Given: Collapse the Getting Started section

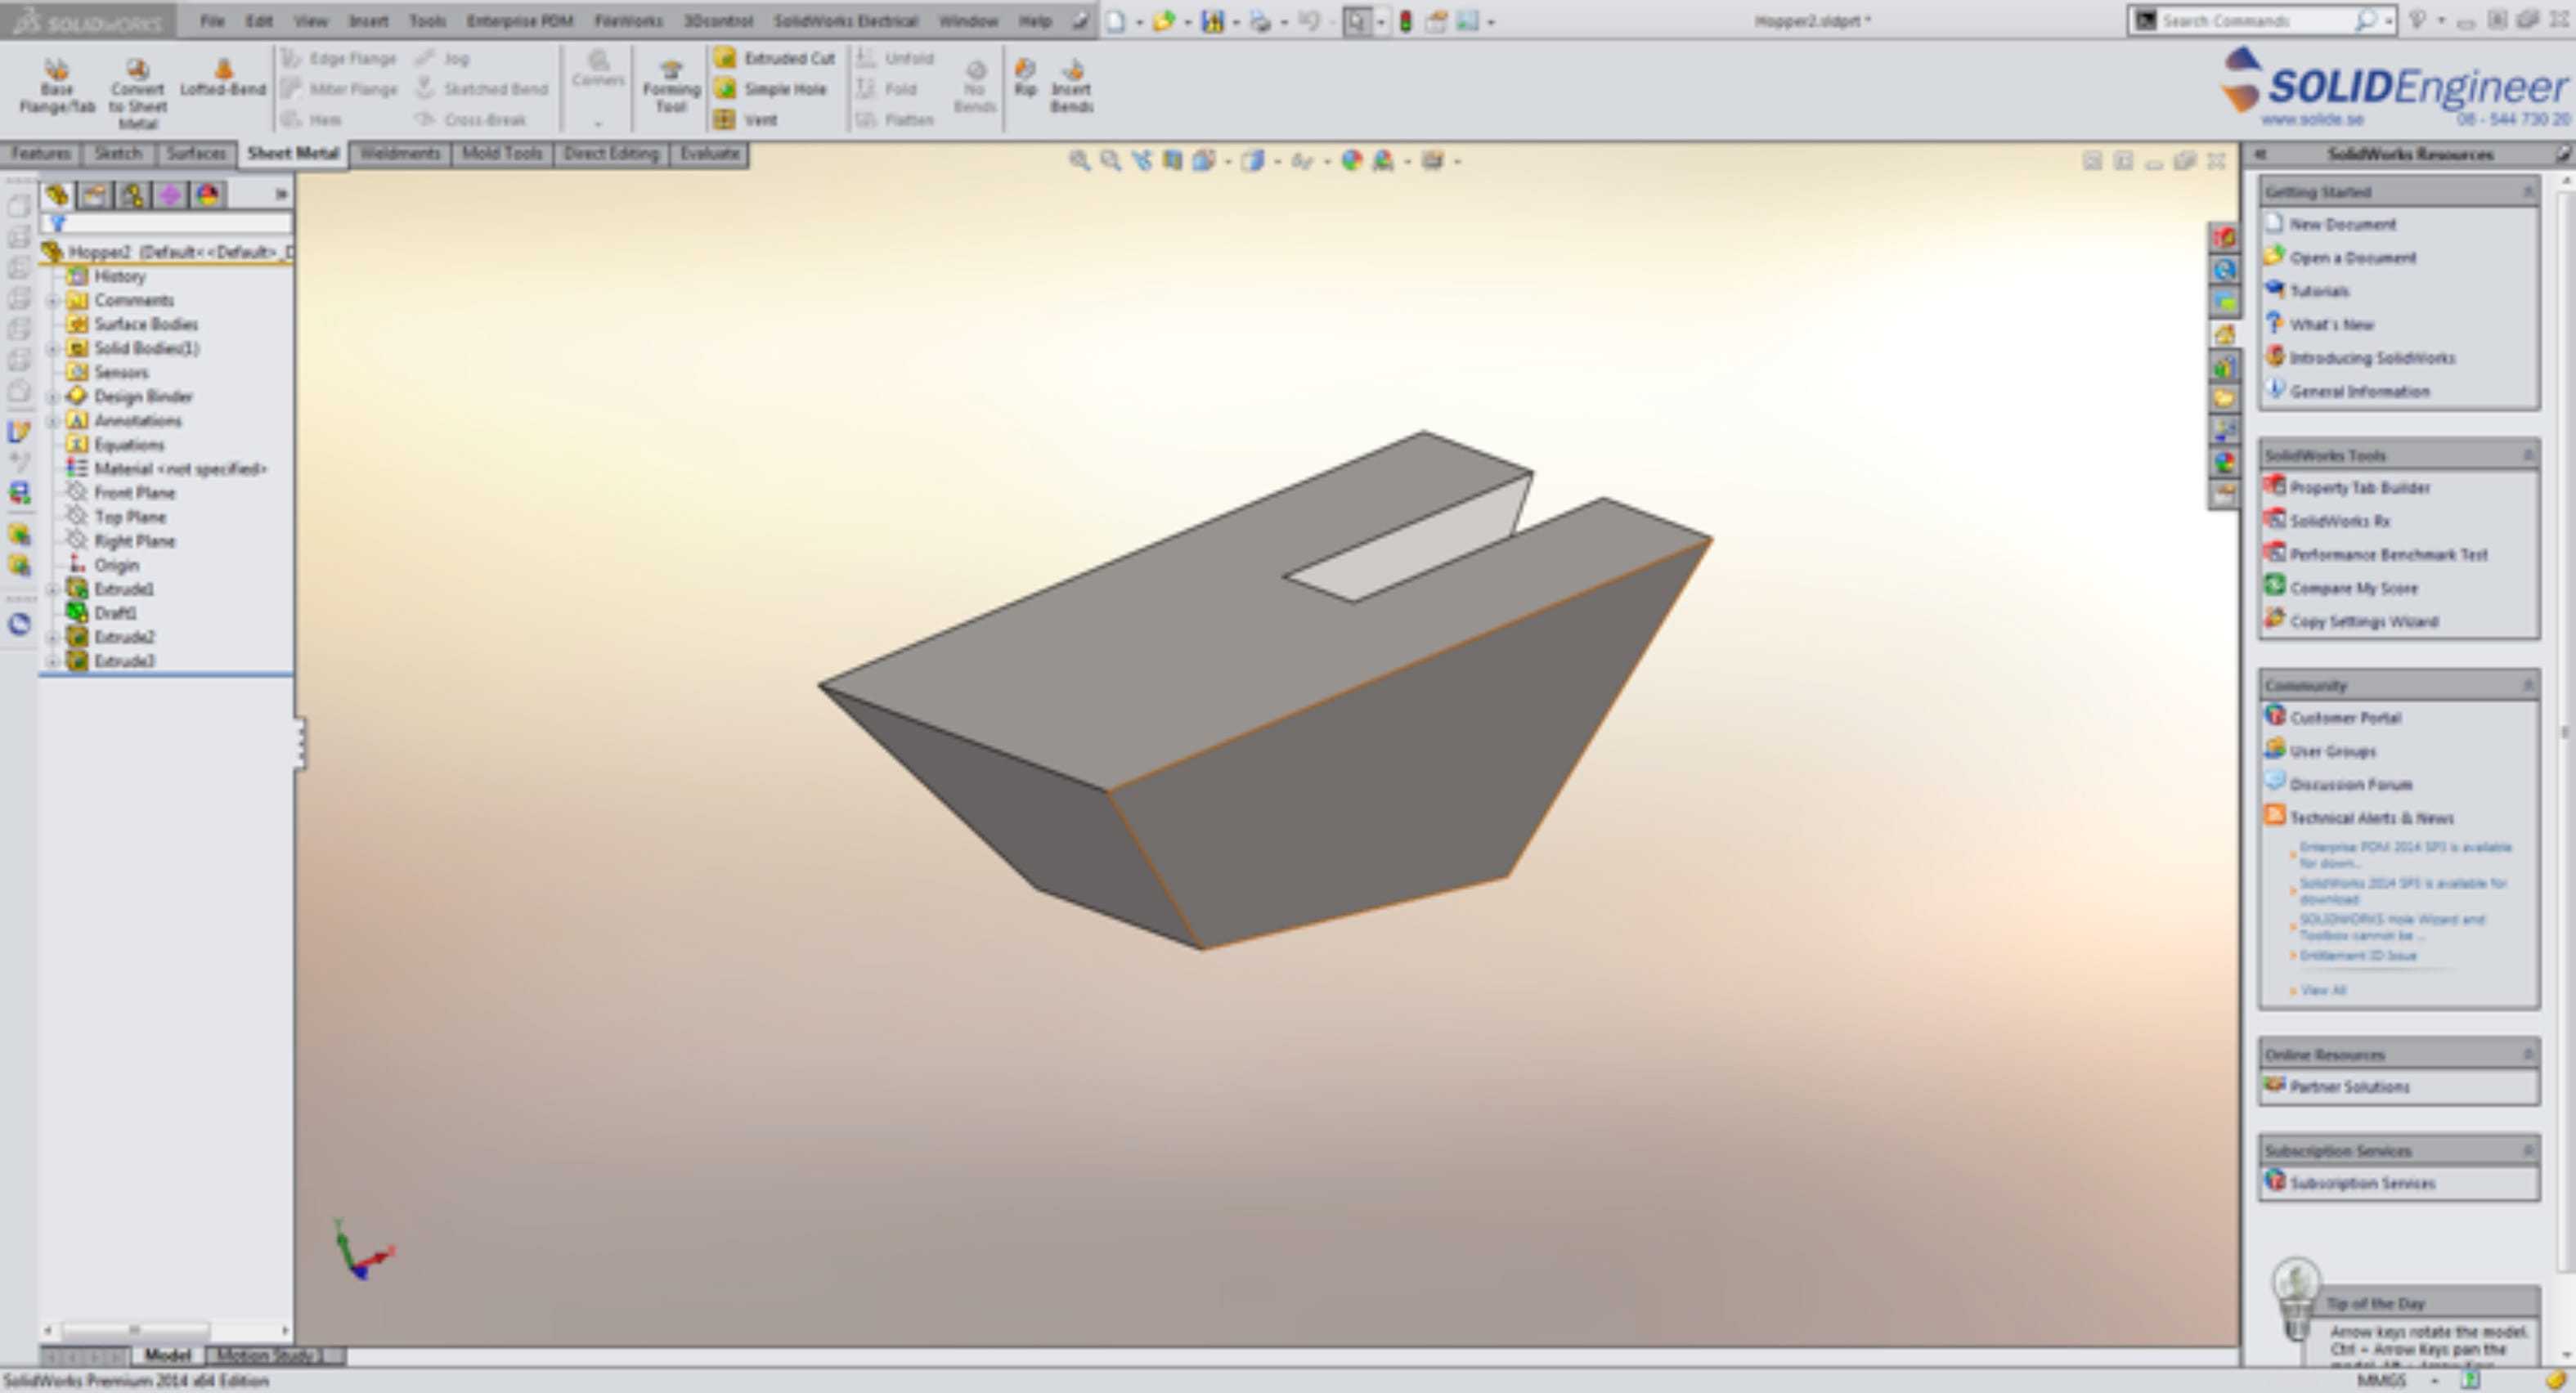Looking at the screenshot, I should point(2528,191).
